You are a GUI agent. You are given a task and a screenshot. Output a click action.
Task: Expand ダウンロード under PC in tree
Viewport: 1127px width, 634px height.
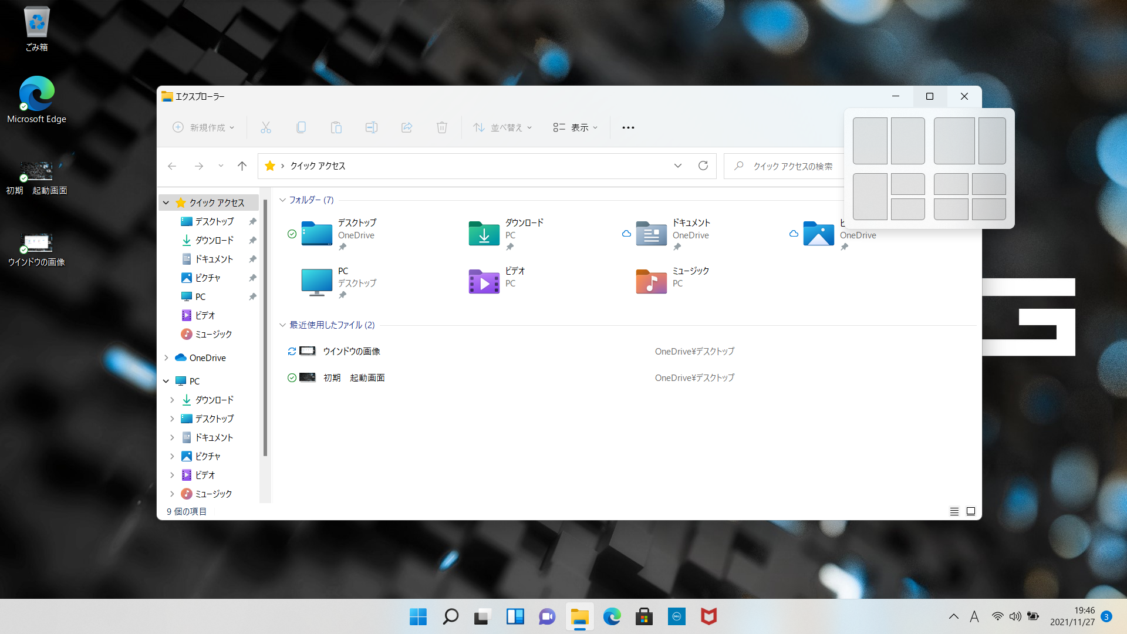coord(172,400)
